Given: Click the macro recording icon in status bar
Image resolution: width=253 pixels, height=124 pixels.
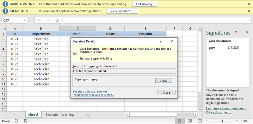Looking at the screenshot, I should tap(25, 121).
